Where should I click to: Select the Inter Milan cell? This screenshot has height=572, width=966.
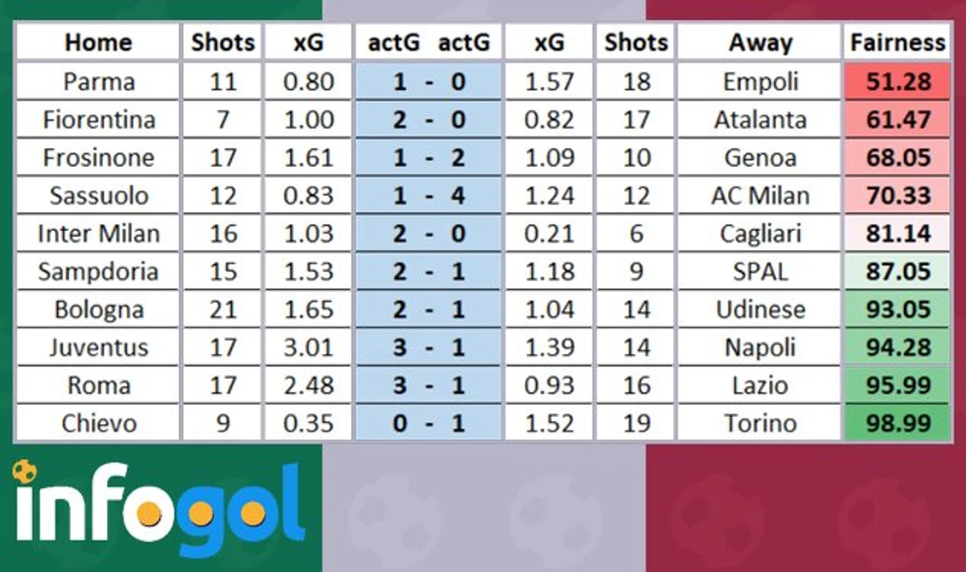(98, 233)
